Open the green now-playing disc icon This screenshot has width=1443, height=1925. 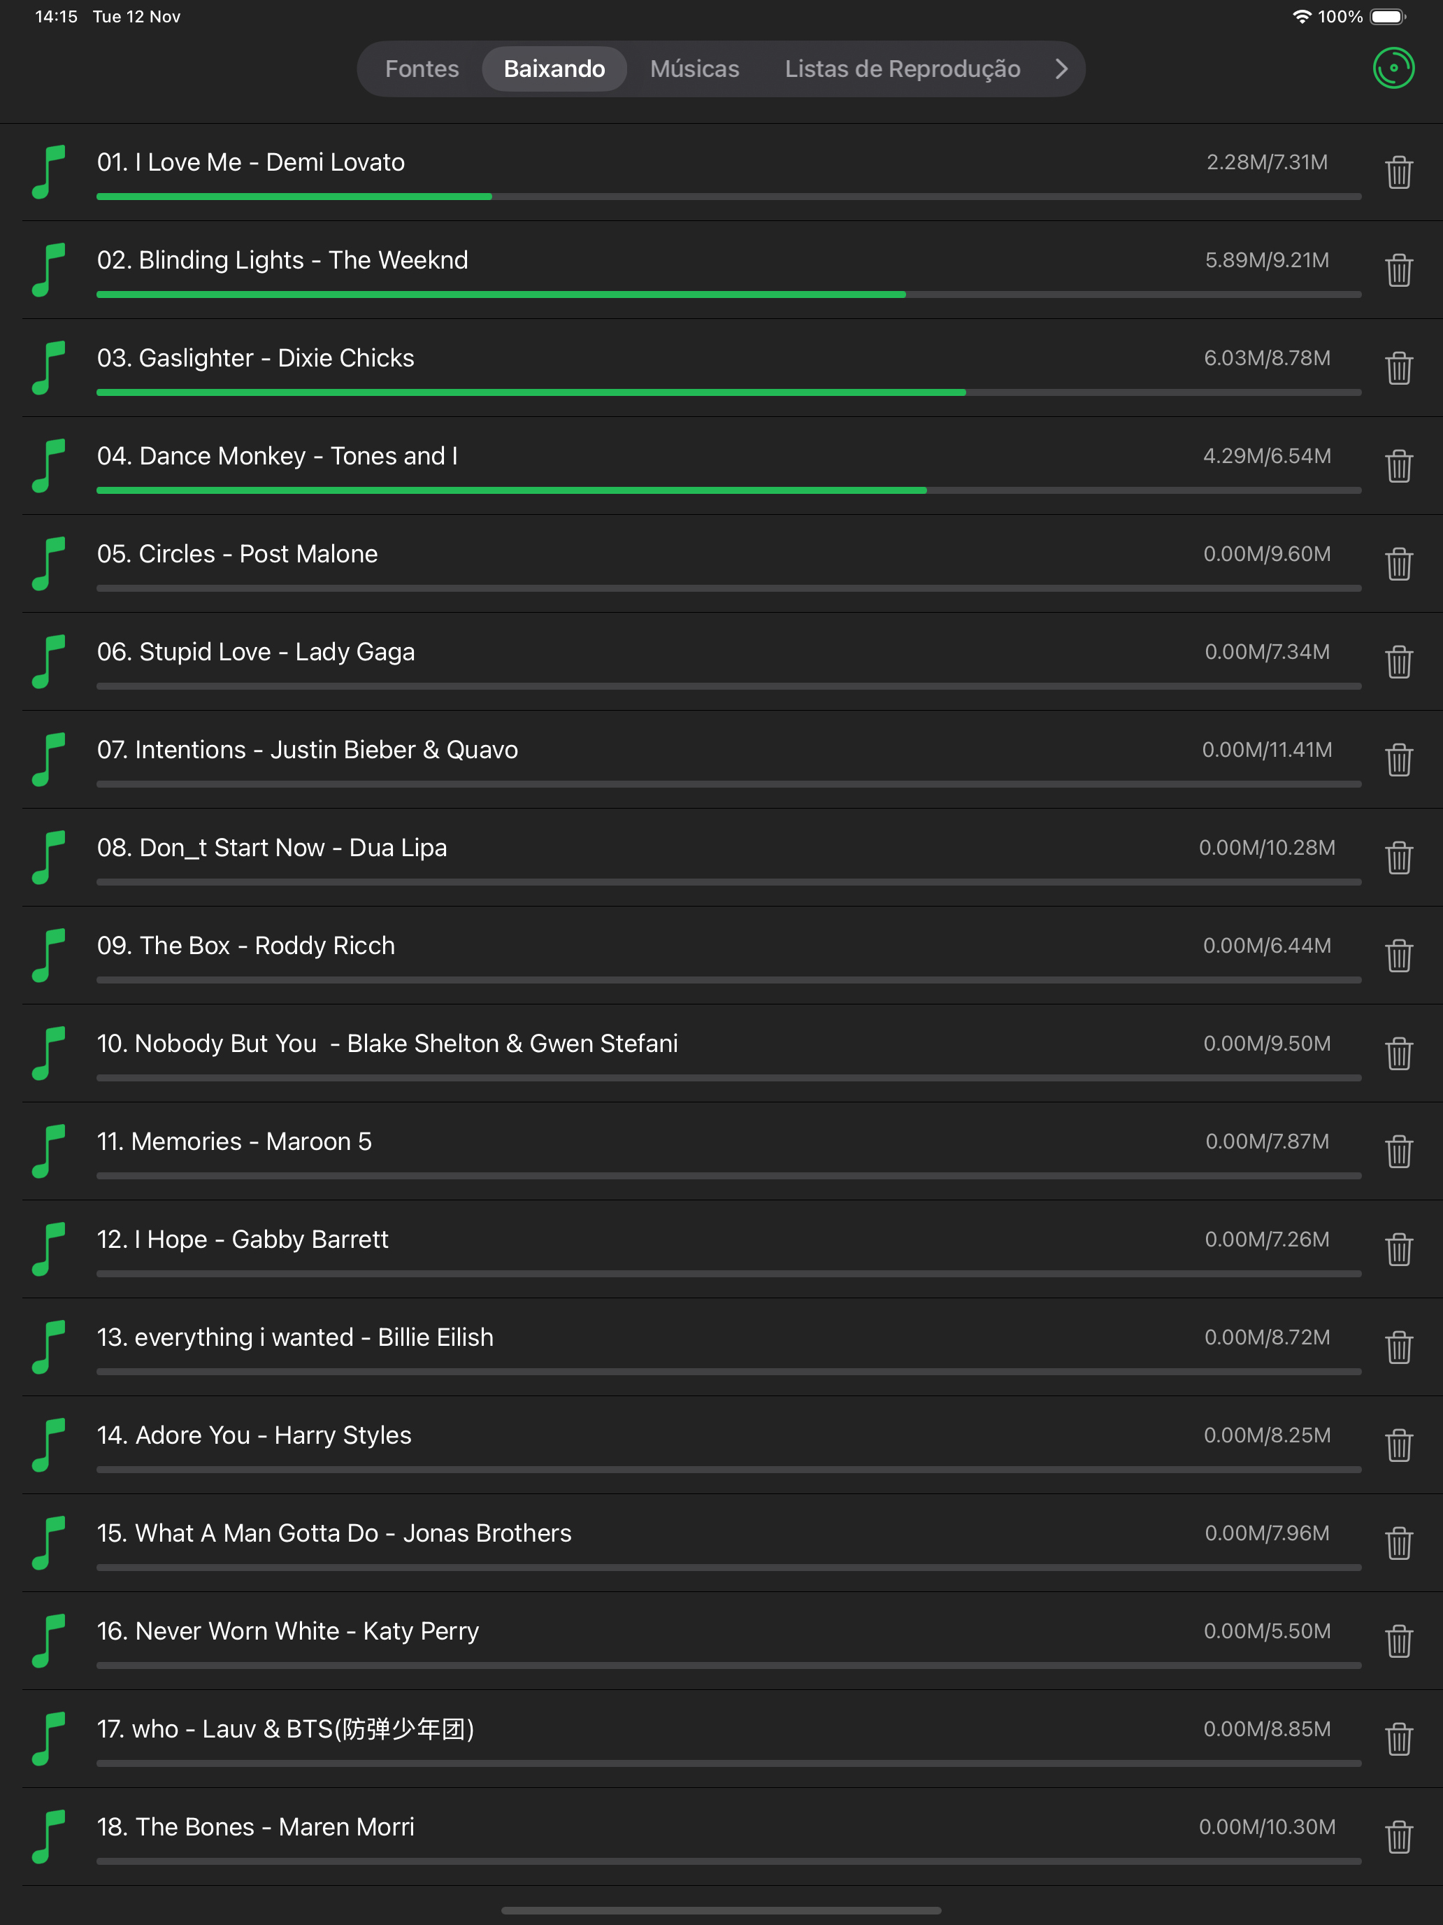[x=1393, y=68]
